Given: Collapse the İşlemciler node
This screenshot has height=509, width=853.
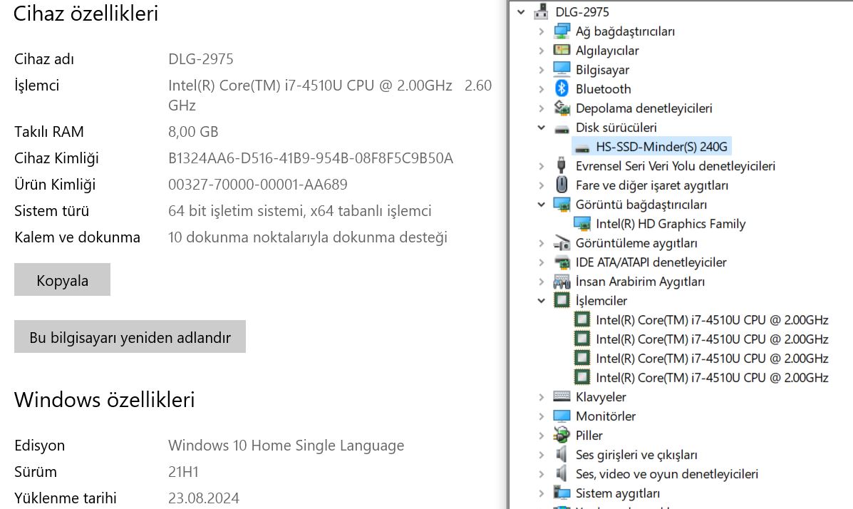Looking at the screenshot, I should click(x=542, y=301).
